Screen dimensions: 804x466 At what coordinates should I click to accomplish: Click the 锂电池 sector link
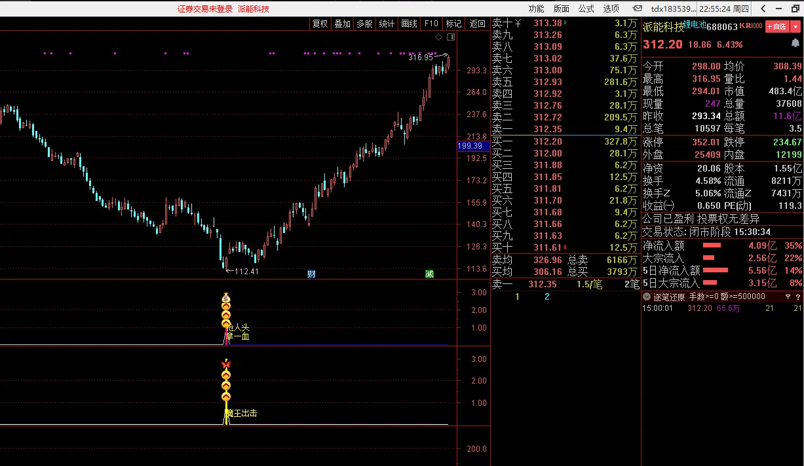pos(695,25)
